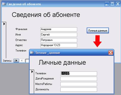
Task: Click the Сведения об абоненте title bar text
Action: (x=24, y=4)
